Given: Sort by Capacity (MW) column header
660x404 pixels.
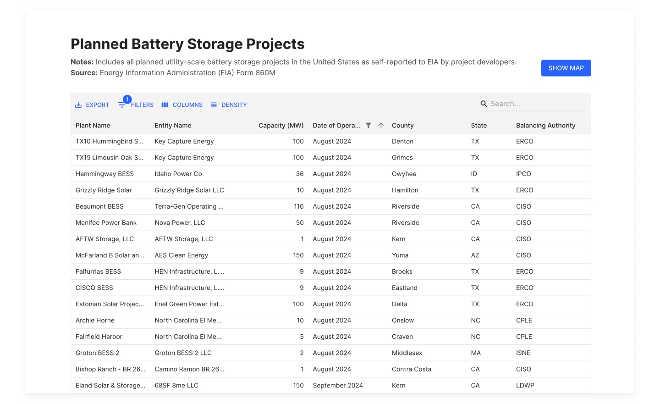Looking at the screenshot, I should [280, 126].
